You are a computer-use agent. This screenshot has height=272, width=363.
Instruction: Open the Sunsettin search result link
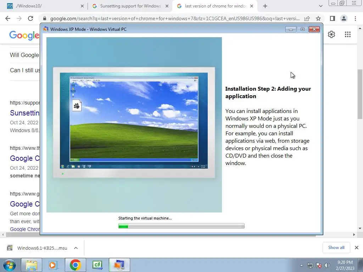point(25,113)
